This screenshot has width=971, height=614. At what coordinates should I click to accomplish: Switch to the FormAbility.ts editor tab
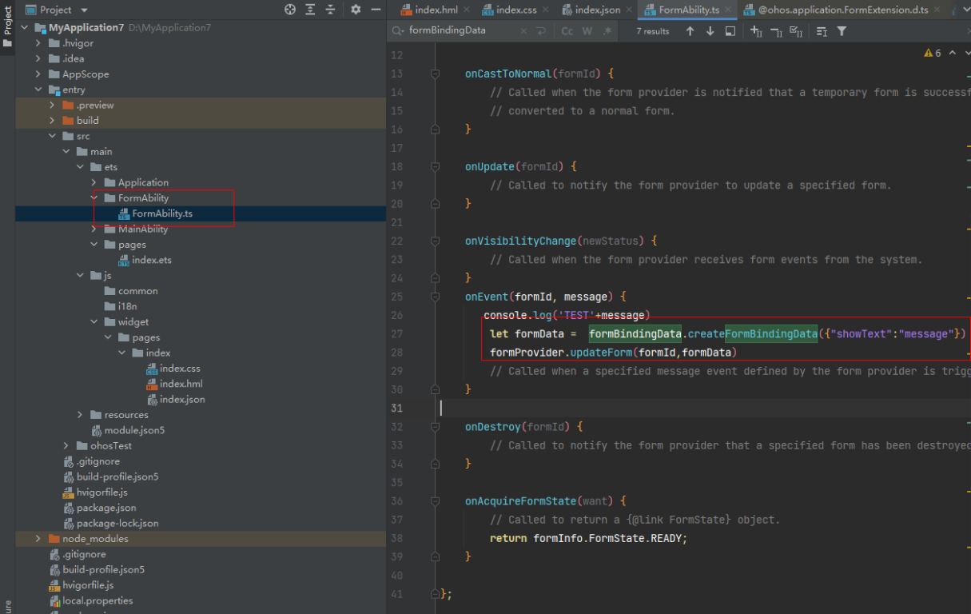688,10
